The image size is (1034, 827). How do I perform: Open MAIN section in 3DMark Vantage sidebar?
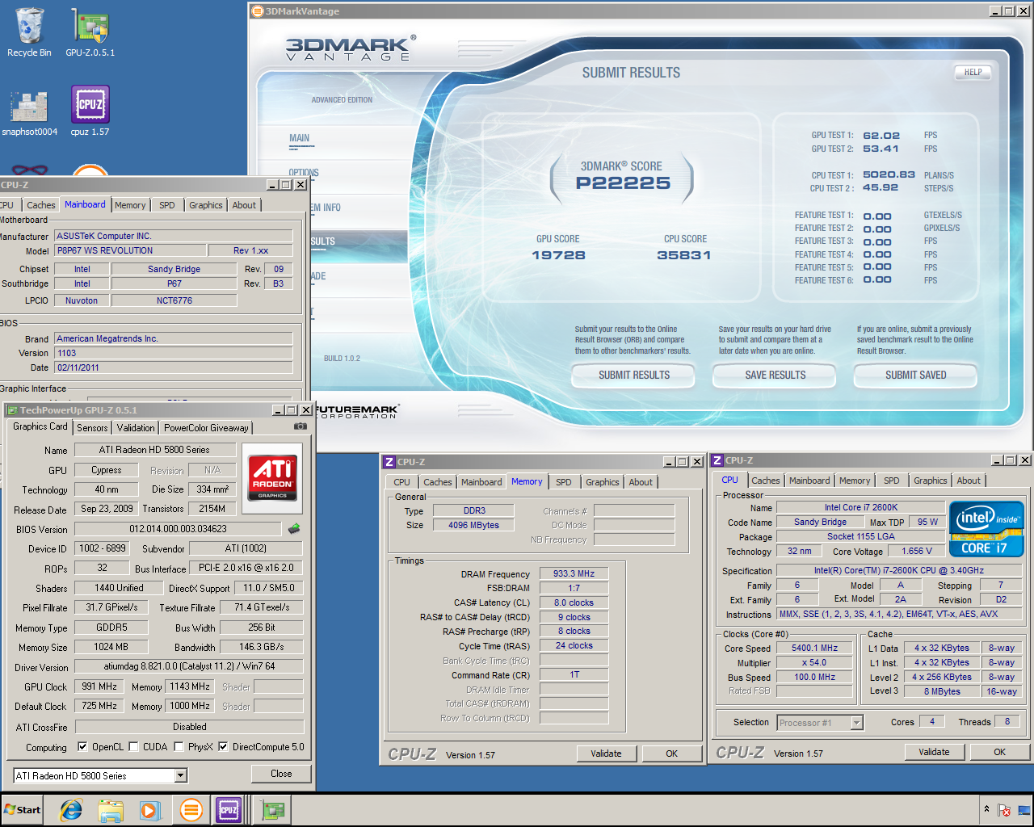tap(300, 138)
